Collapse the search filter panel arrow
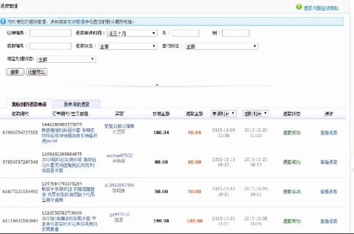 click(x=157, y=84)
